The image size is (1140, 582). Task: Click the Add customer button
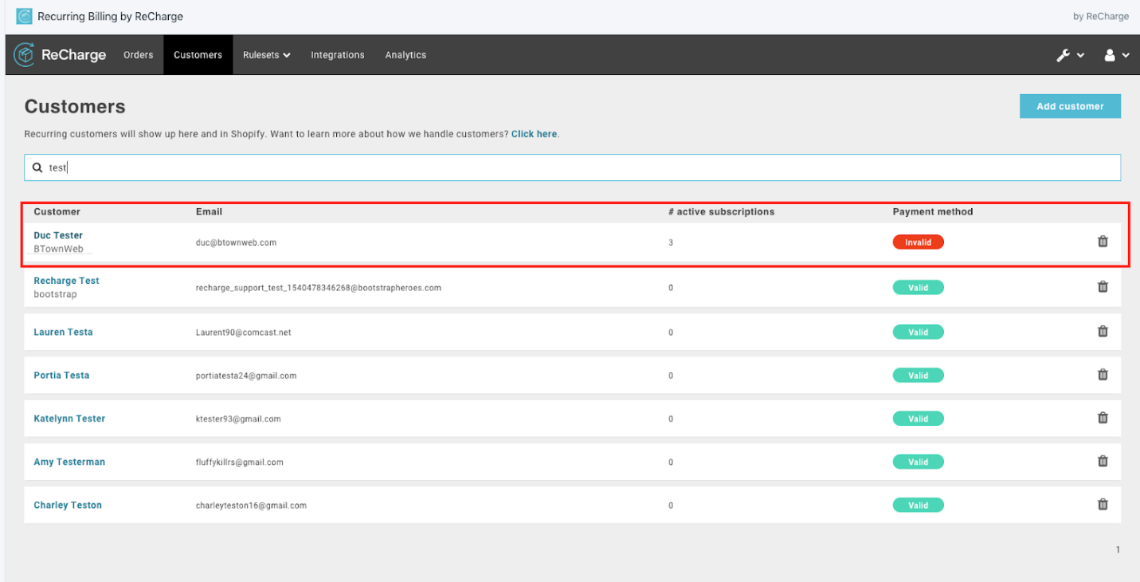pos(1070,106)
